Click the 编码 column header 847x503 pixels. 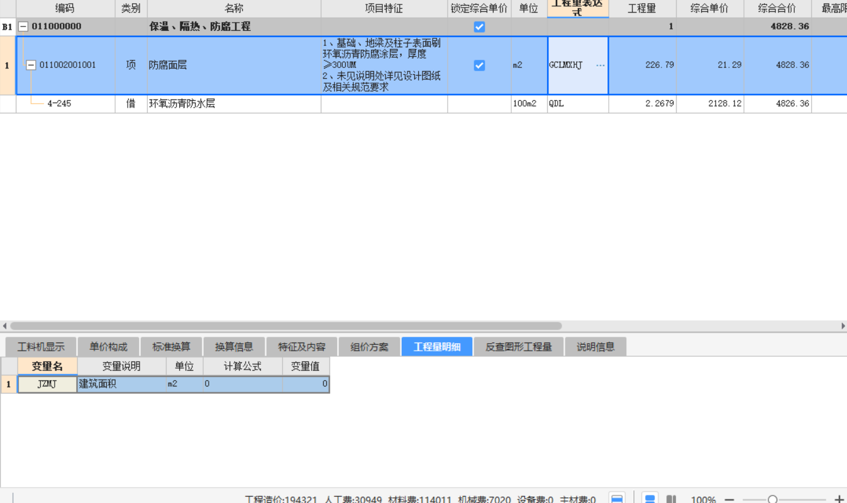tap(65, 9)
